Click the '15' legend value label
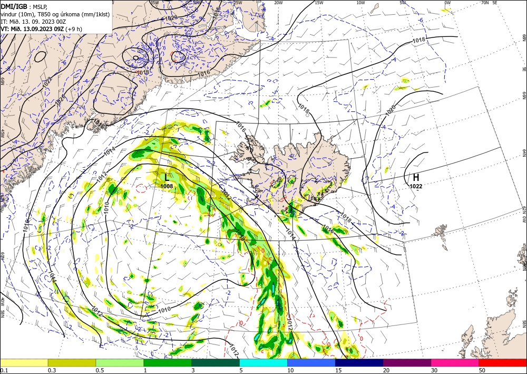527x374 pixels. (x=338, y=370)
